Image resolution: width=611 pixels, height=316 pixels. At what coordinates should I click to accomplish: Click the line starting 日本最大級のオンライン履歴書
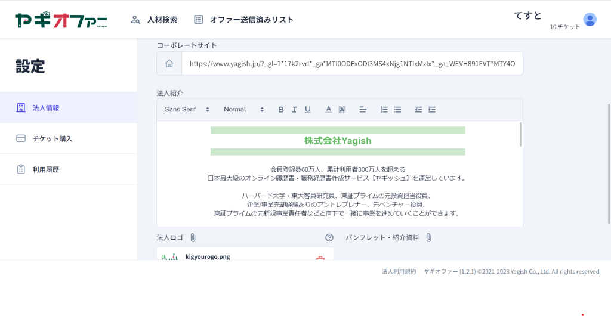338,179
